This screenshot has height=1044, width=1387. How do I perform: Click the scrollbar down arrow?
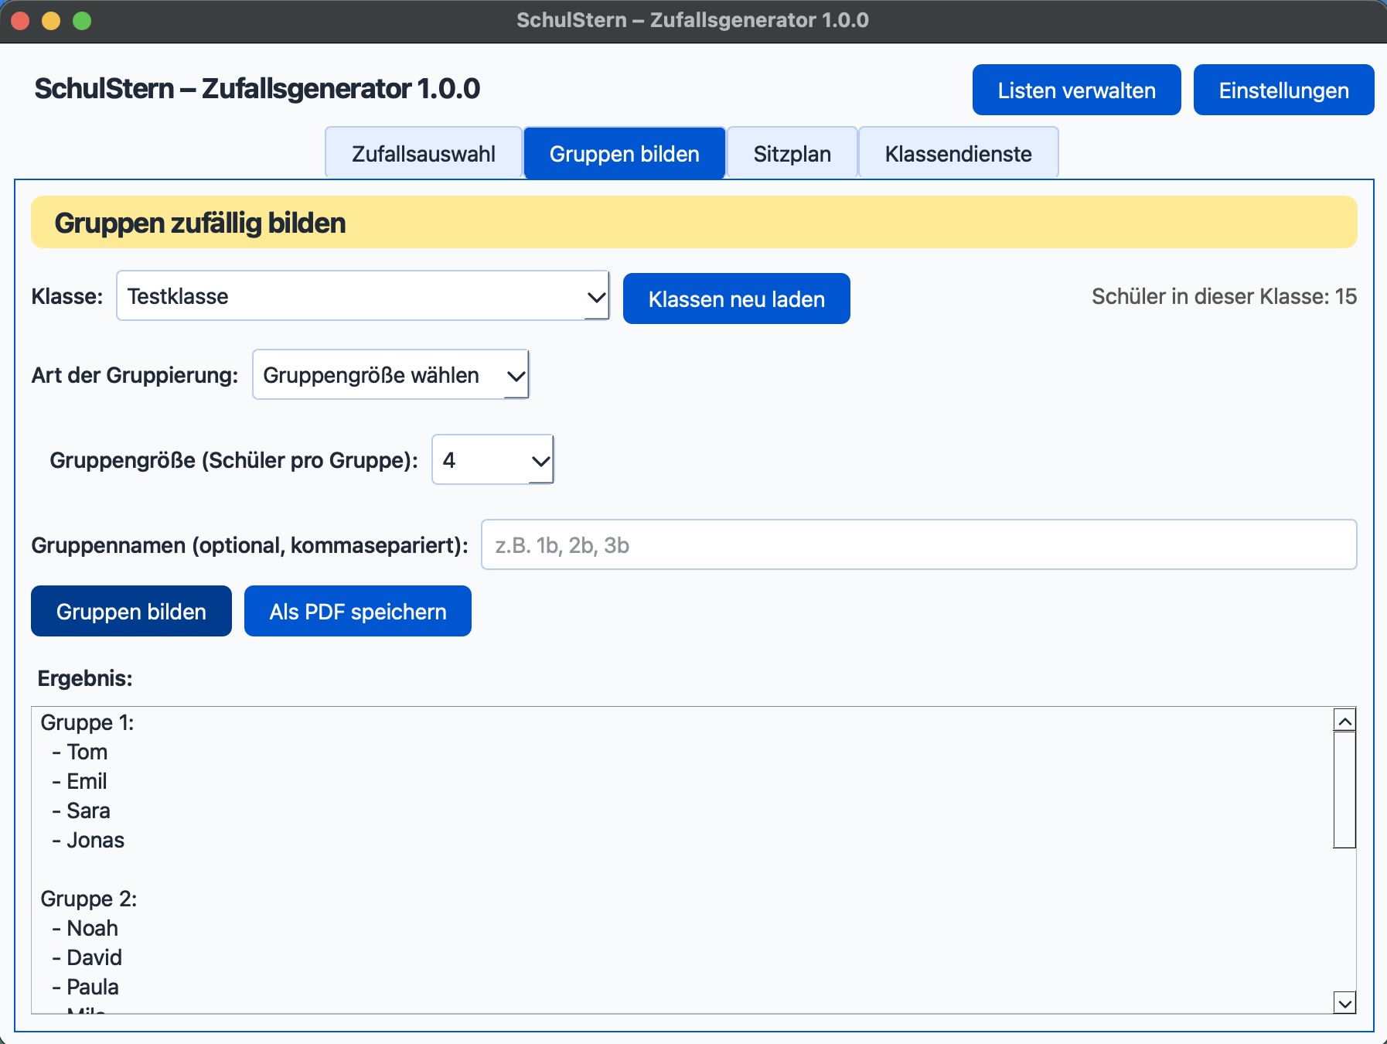coord(1344,1001)
